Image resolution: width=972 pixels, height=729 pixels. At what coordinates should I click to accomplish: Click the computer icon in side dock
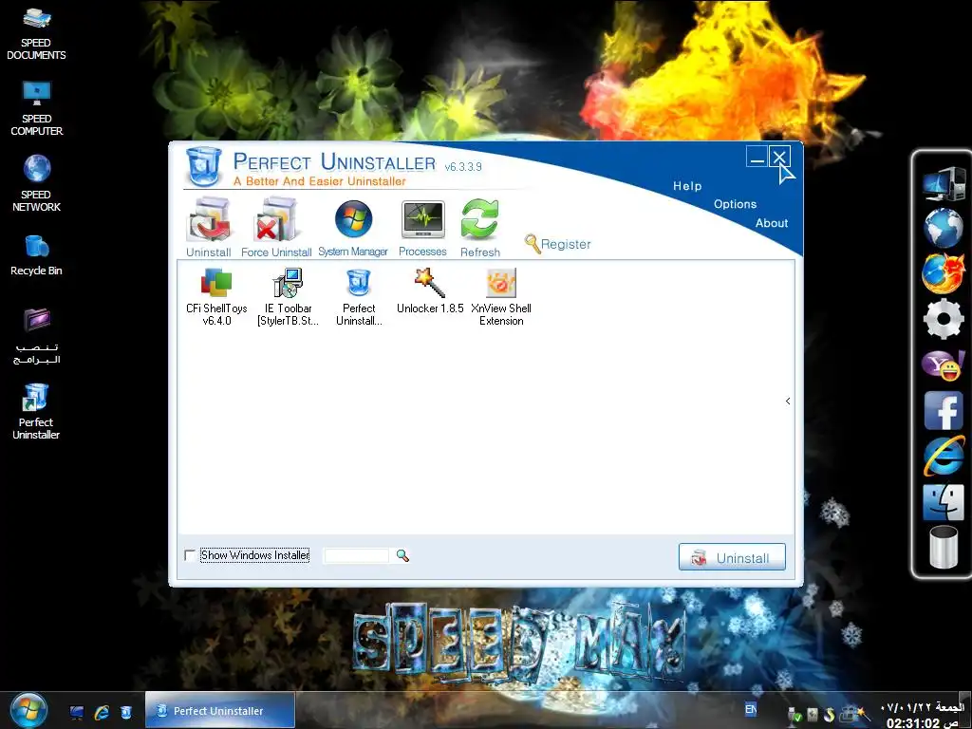pos(943,183)
